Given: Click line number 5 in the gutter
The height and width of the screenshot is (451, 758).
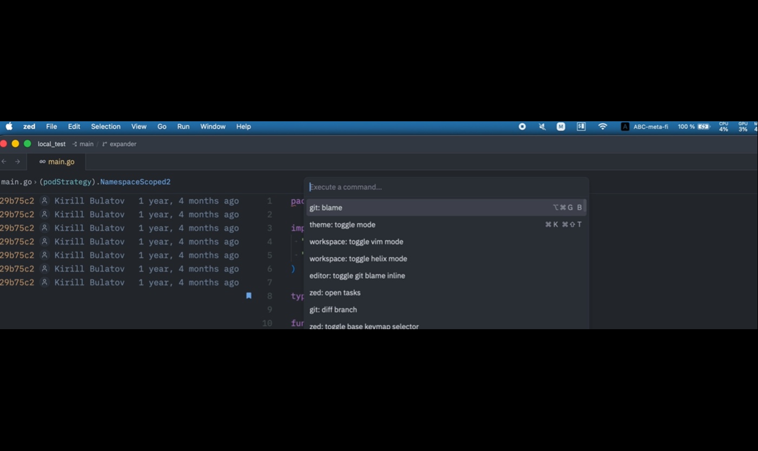Looking at the screenshot, I should [269, 255].
